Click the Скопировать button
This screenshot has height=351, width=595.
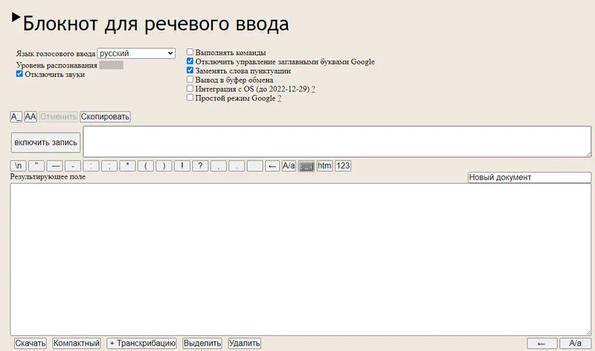click(105, 117)
